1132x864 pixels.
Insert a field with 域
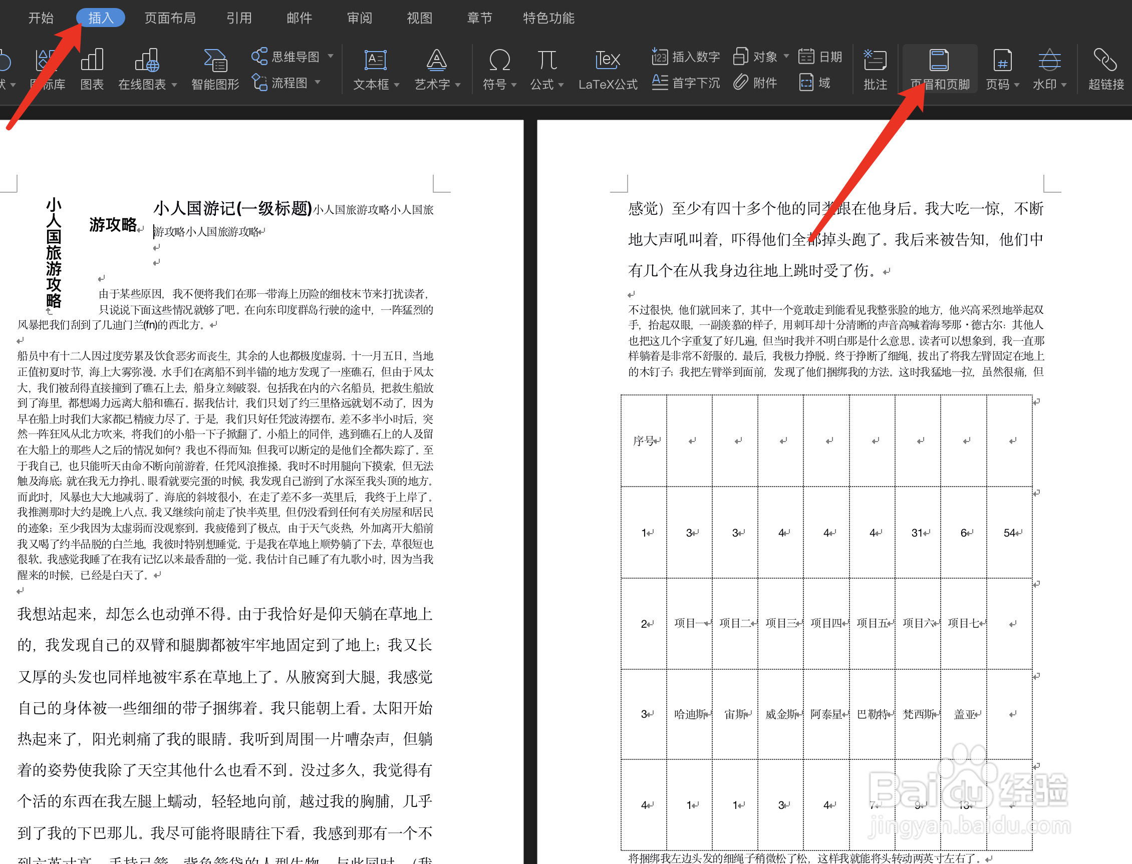click(x=814, y=83)
